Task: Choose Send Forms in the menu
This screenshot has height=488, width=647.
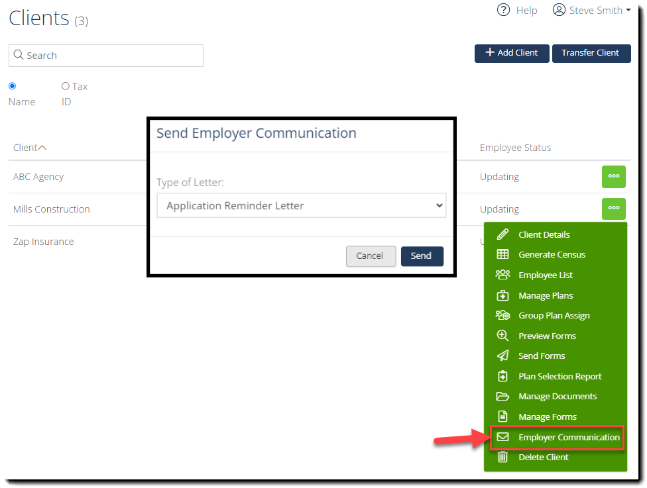Action: 556,356
